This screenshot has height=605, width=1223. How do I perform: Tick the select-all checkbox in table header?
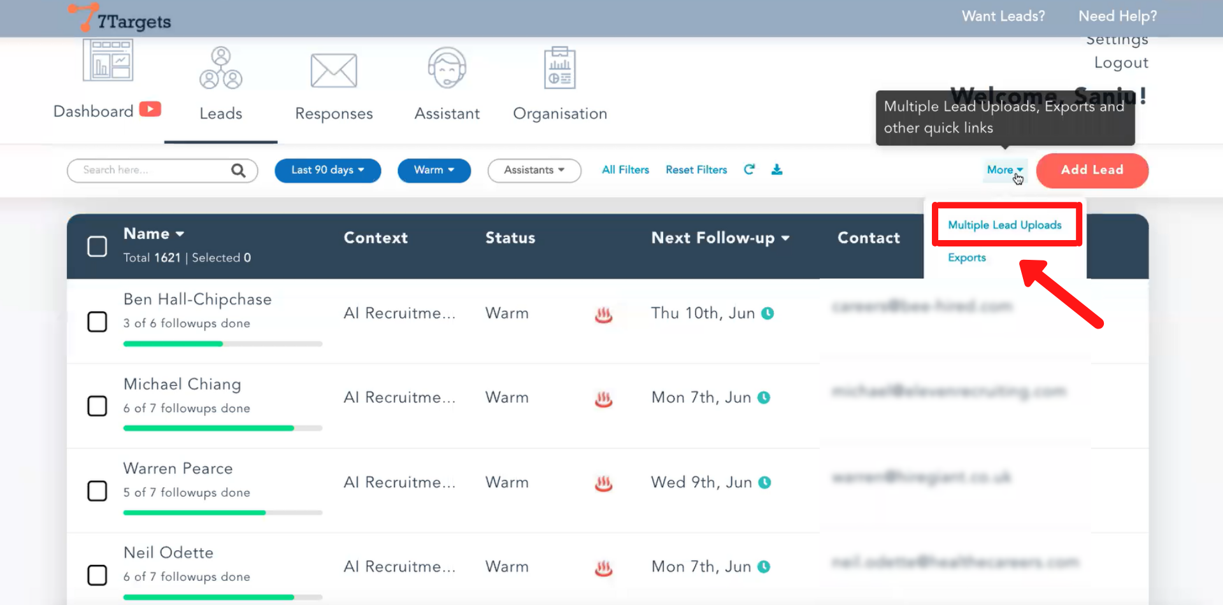pos(97,246)
